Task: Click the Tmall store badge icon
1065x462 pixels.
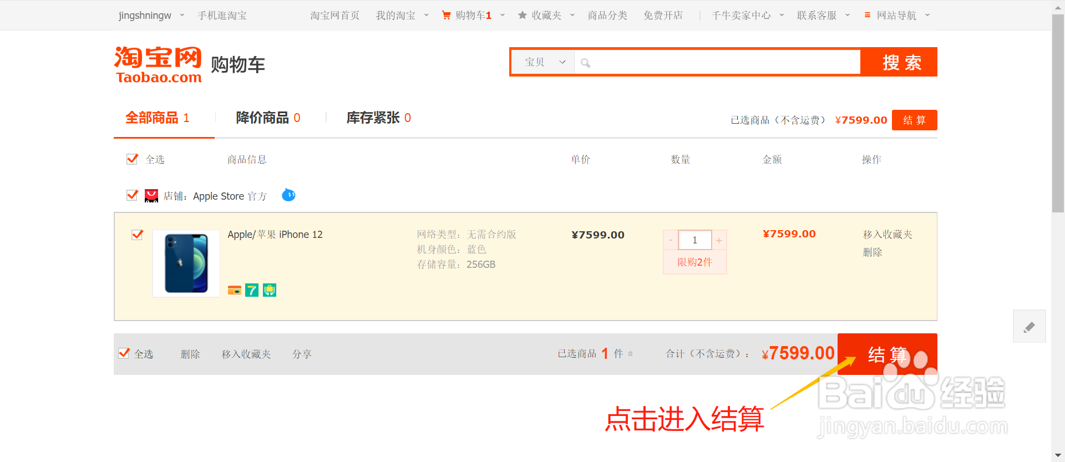Action: 151,196
